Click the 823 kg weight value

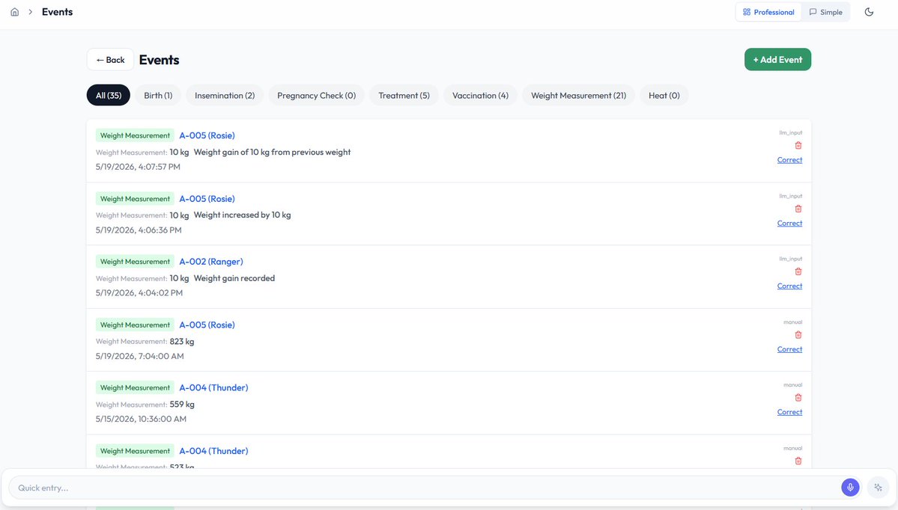pos(181,341)
